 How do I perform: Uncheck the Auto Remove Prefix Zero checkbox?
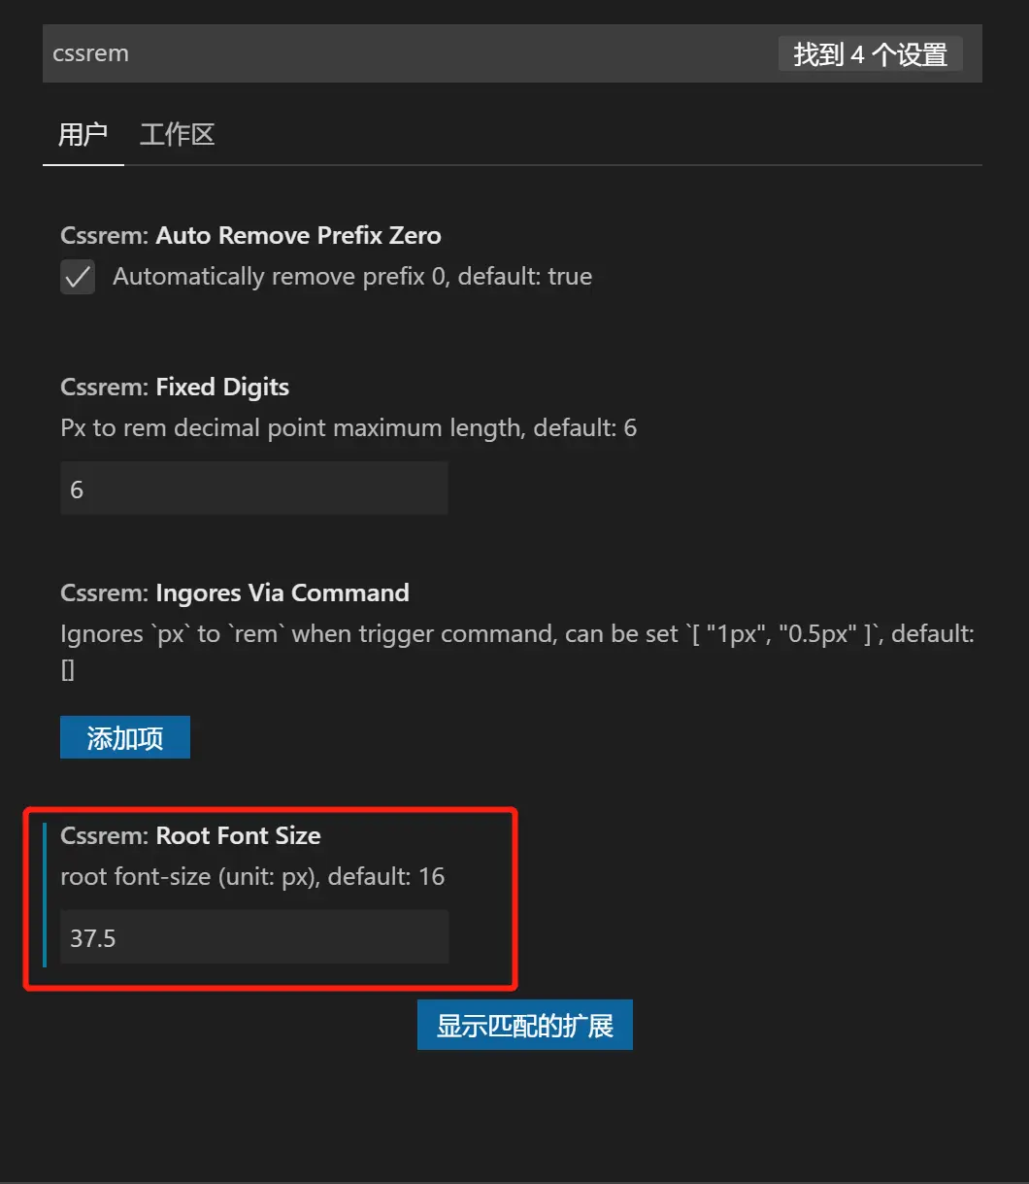78,277
